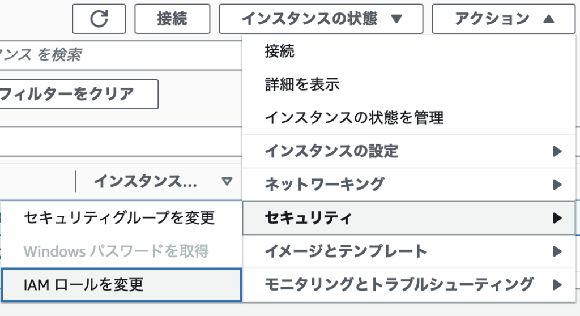The width and height of the screenshot is (580, 316).
Task: Expand the ネットワーキング submenu
Action: tap(409, 185)
